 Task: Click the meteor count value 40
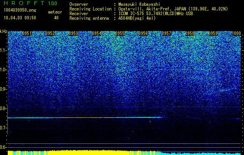pos(56,18)
